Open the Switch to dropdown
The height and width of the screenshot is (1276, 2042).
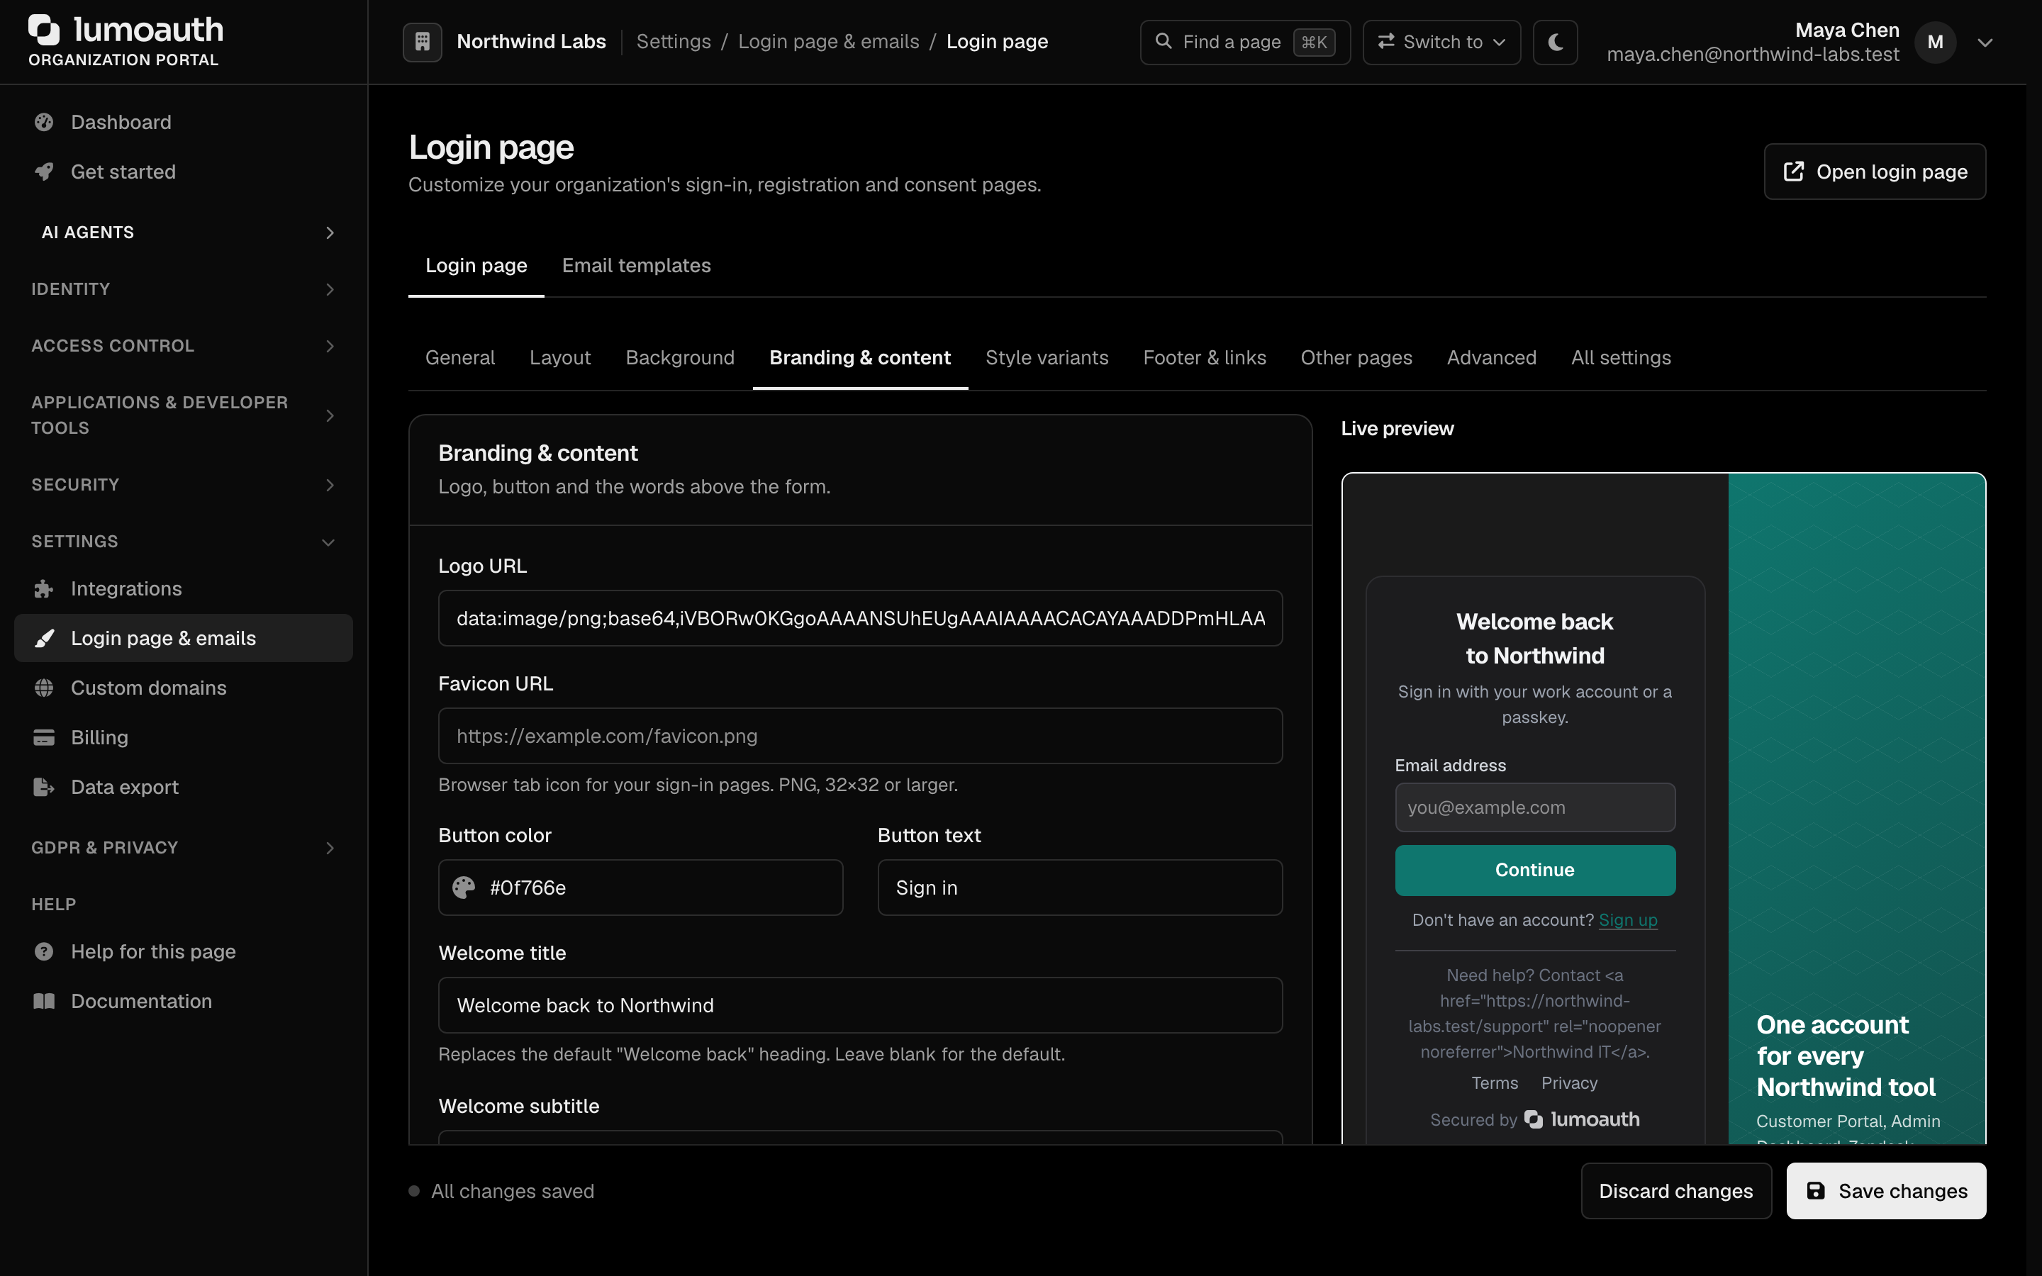coord(1441,43)
